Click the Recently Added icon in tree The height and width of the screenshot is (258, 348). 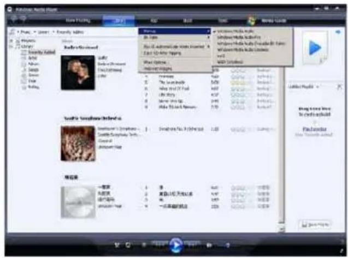click(x=23, y=52)
